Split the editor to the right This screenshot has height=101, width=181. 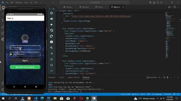[x=174, y=7]
